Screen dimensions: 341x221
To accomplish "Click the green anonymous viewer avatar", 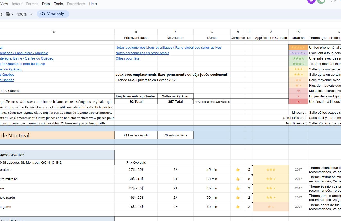I will 321,1.
